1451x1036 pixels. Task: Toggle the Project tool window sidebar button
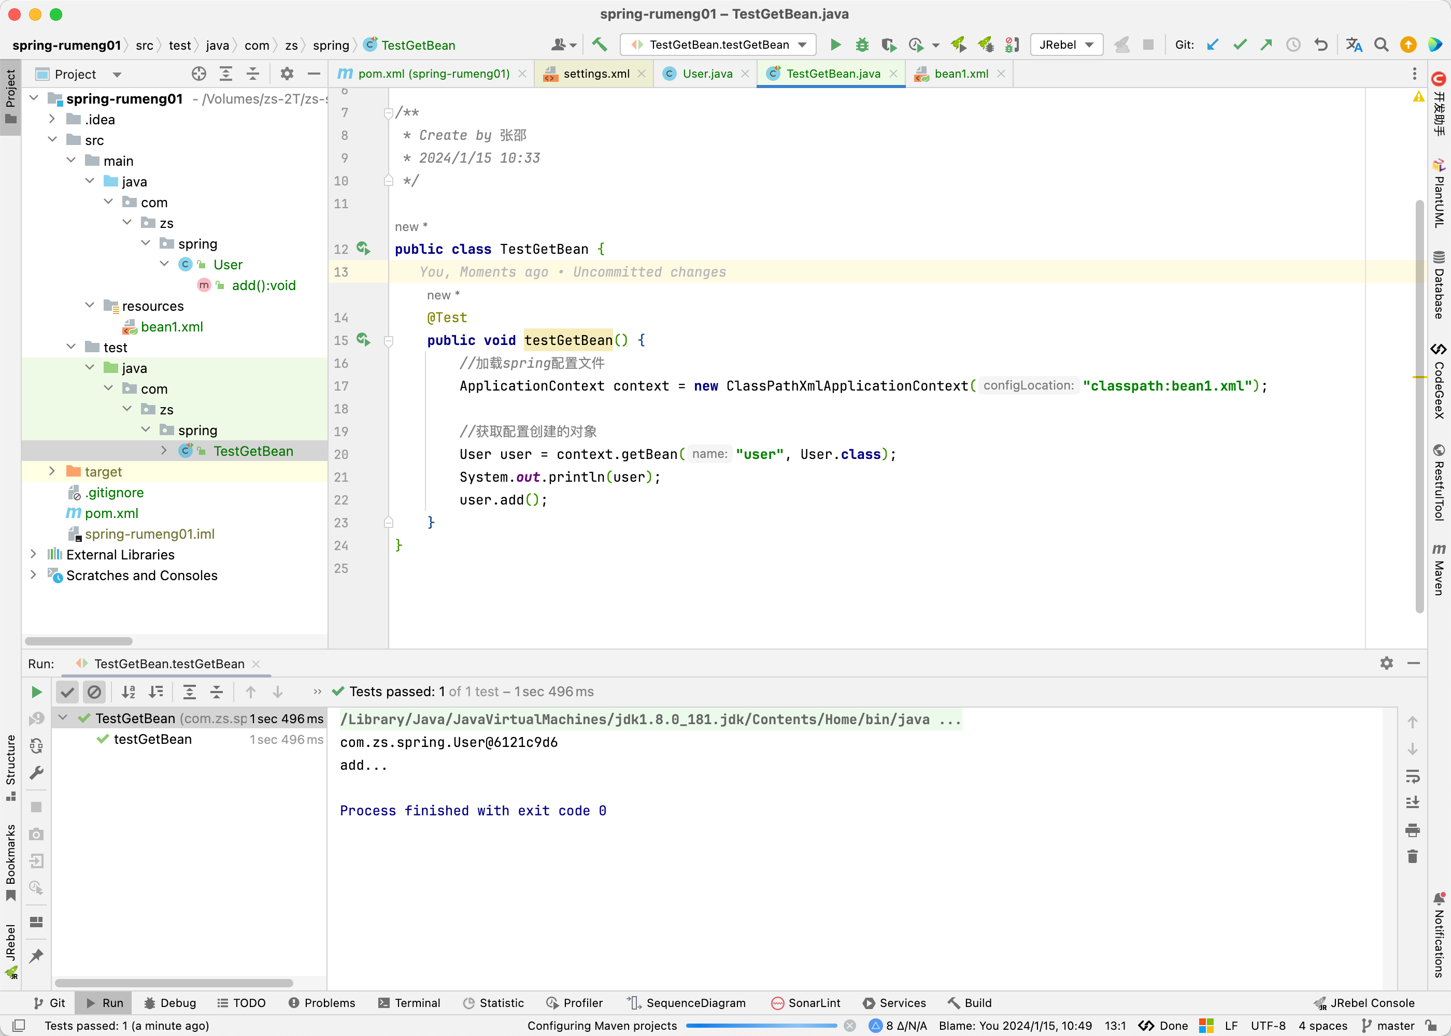click(x=10, y=97)
